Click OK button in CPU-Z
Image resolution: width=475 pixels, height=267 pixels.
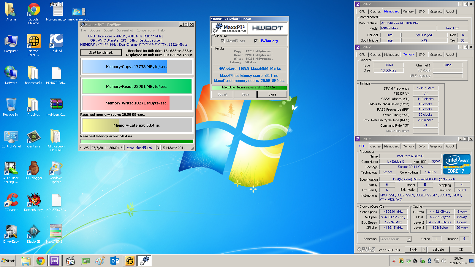pos(461,249)
